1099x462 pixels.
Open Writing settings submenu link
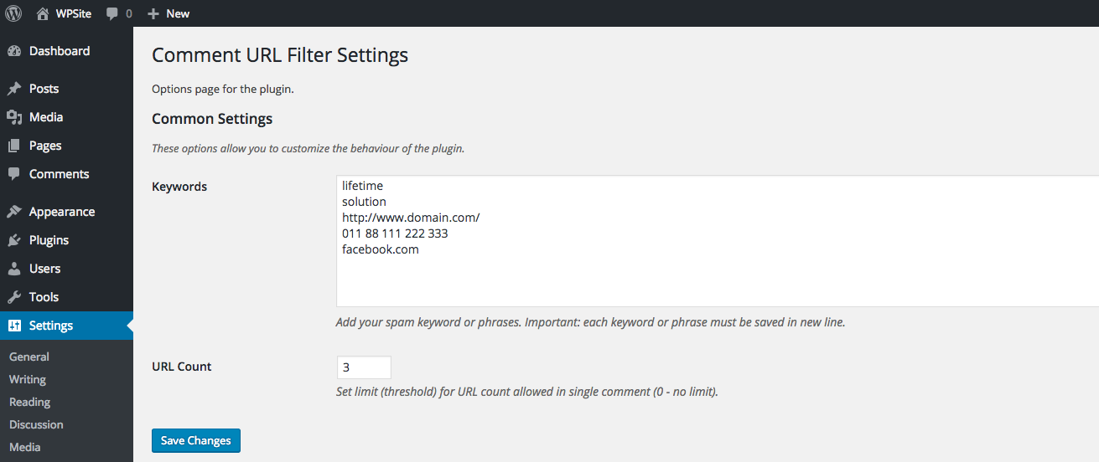point(28,379)
